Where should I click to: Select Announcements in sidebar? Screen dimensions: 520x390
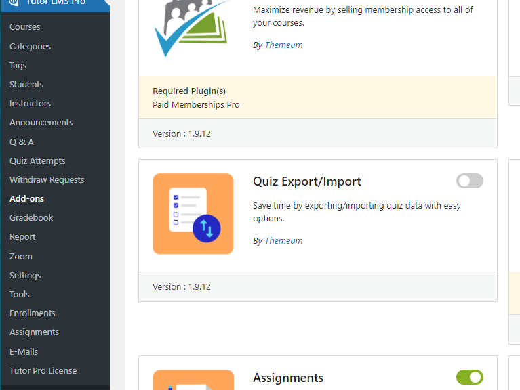click(x=41, y=122)
